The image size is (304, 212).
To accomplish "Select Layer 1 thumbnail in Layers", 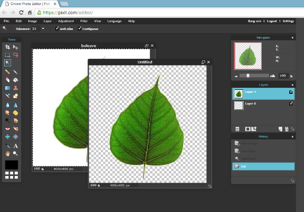I will pos(239,94).
